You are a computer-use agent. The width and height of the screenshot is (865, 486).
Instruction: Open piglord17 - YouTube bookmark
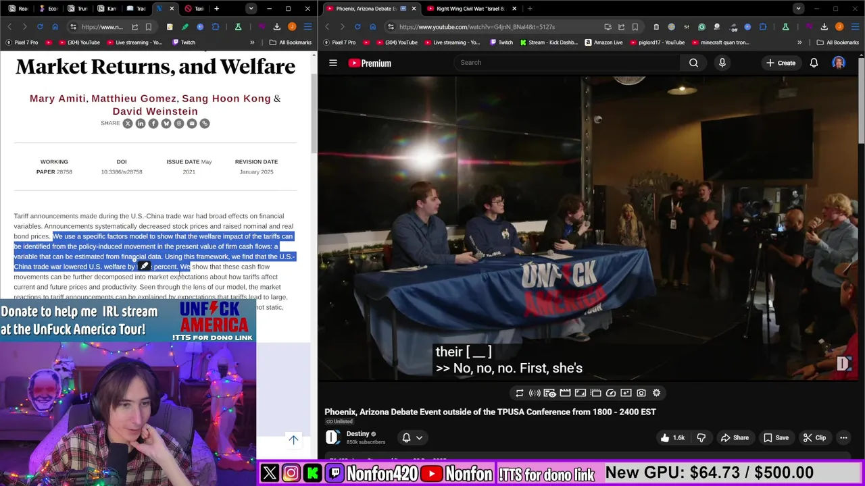tap(657, 43)
